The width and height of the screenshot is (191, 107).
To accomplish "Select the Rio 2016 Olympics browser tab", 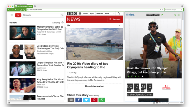I will (24, 6).
